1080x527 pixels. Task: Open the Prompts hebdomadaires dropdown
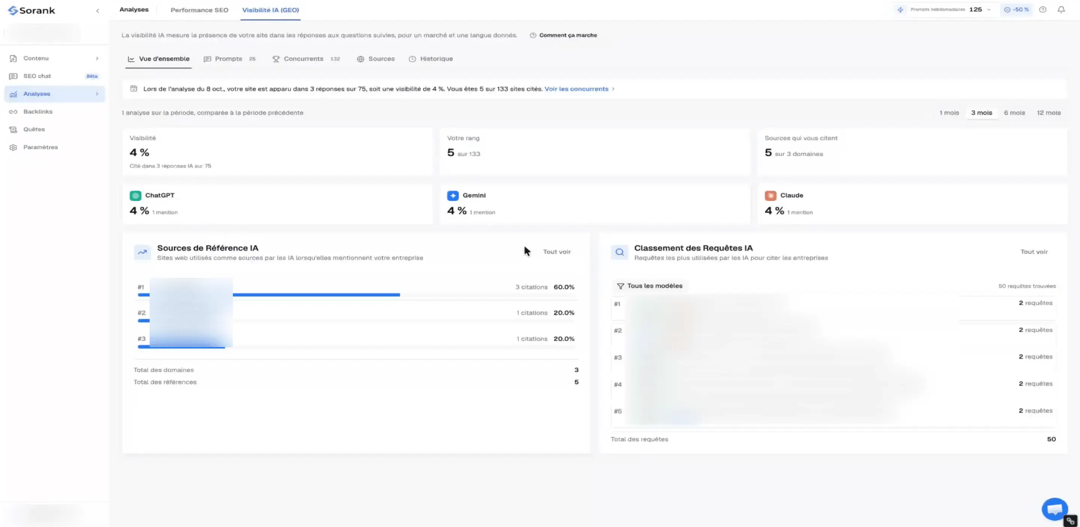(945, 10)
